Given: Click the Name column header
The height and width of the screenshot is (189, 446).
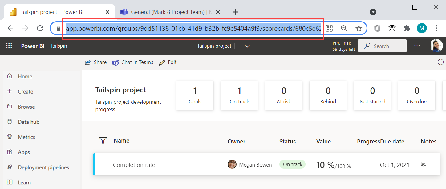Looking at the screenshot, I should point(121,141).
